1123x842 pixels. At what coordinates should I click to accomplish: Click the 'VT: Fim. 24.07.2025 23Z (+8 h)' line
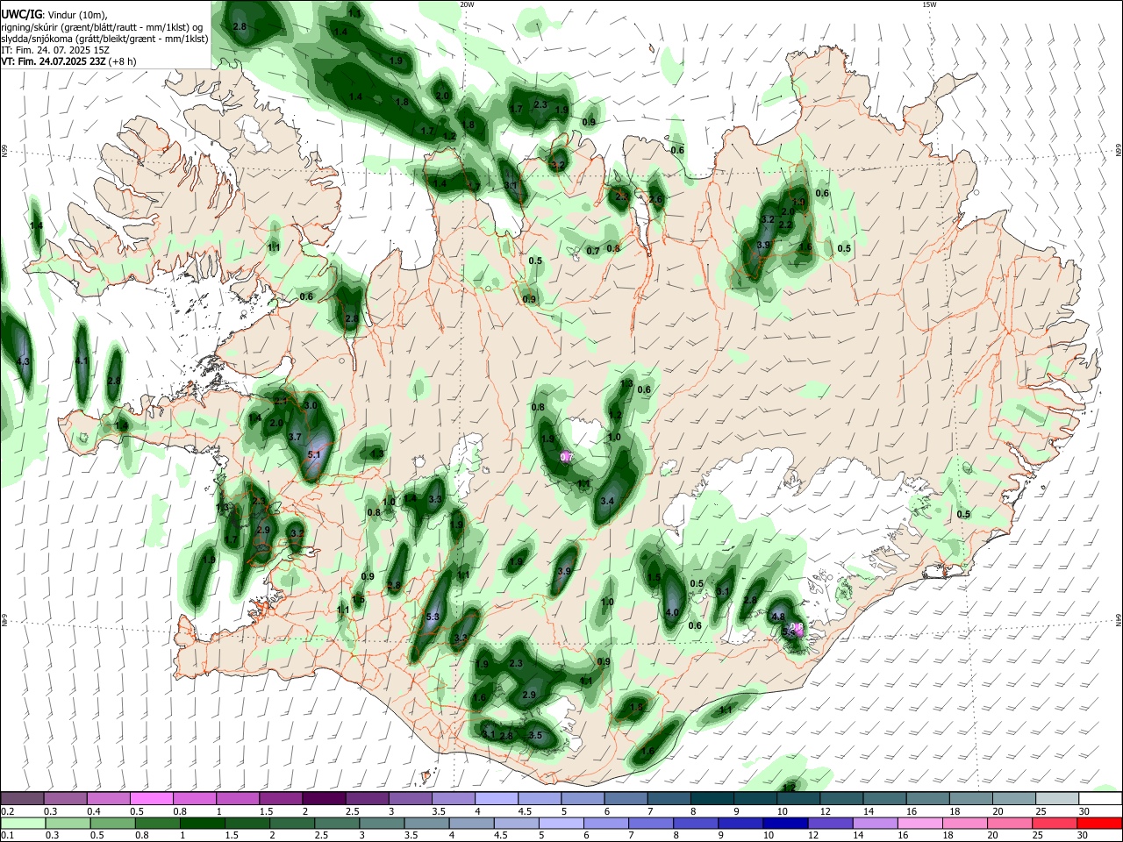point(68,62)
